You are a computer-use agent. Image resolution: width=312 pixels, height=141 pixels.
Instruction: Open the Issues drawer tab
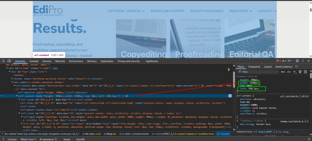point(67,139)
